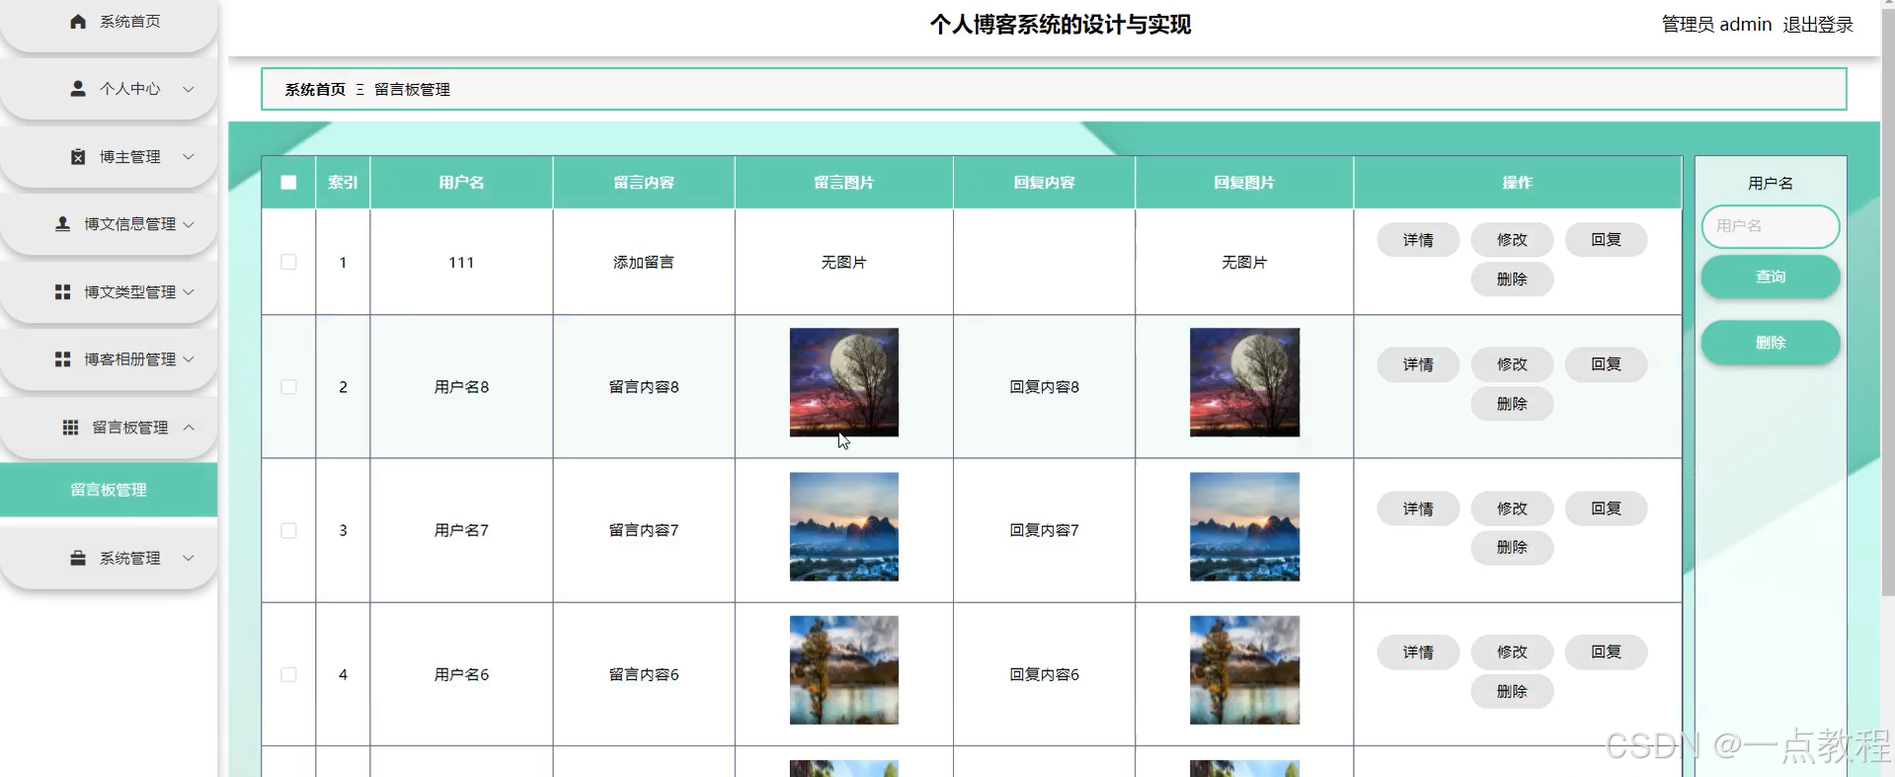1895x777 pixels.
Task: Click 回复 for row 用户名7
Action: coord(1606,508)
